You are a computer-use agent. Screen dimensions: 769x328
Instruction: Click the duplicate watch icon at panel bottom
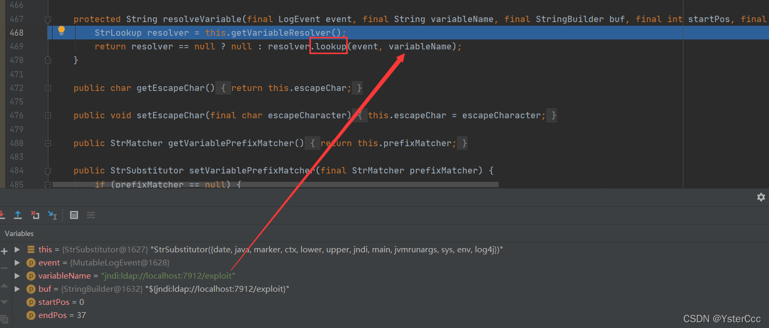pyautogui.click(x=4, y=319)
